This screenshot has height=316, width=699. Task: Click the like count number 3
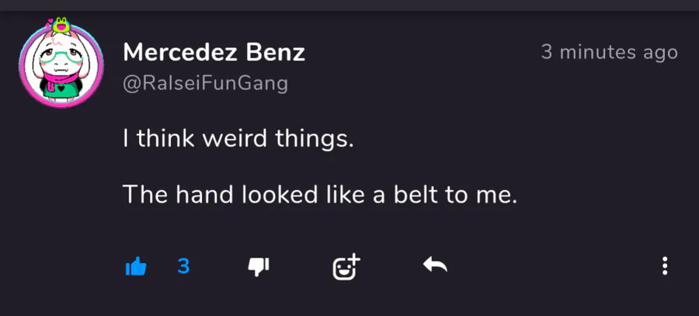pyautogui.click(x=183, y=266)
